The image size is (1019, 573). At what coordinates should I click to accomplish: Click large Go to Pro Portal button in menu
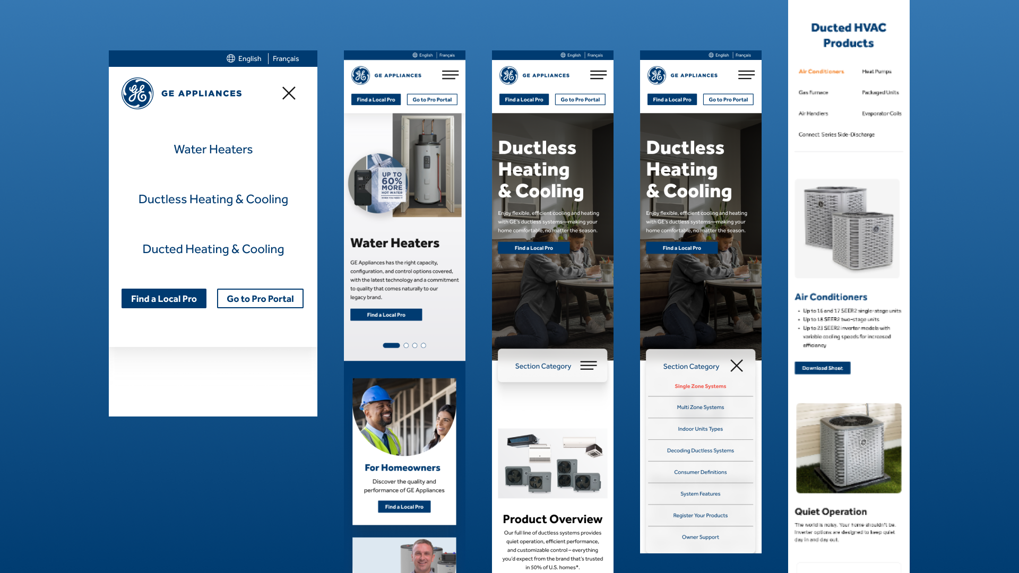(x=260, y=299)
